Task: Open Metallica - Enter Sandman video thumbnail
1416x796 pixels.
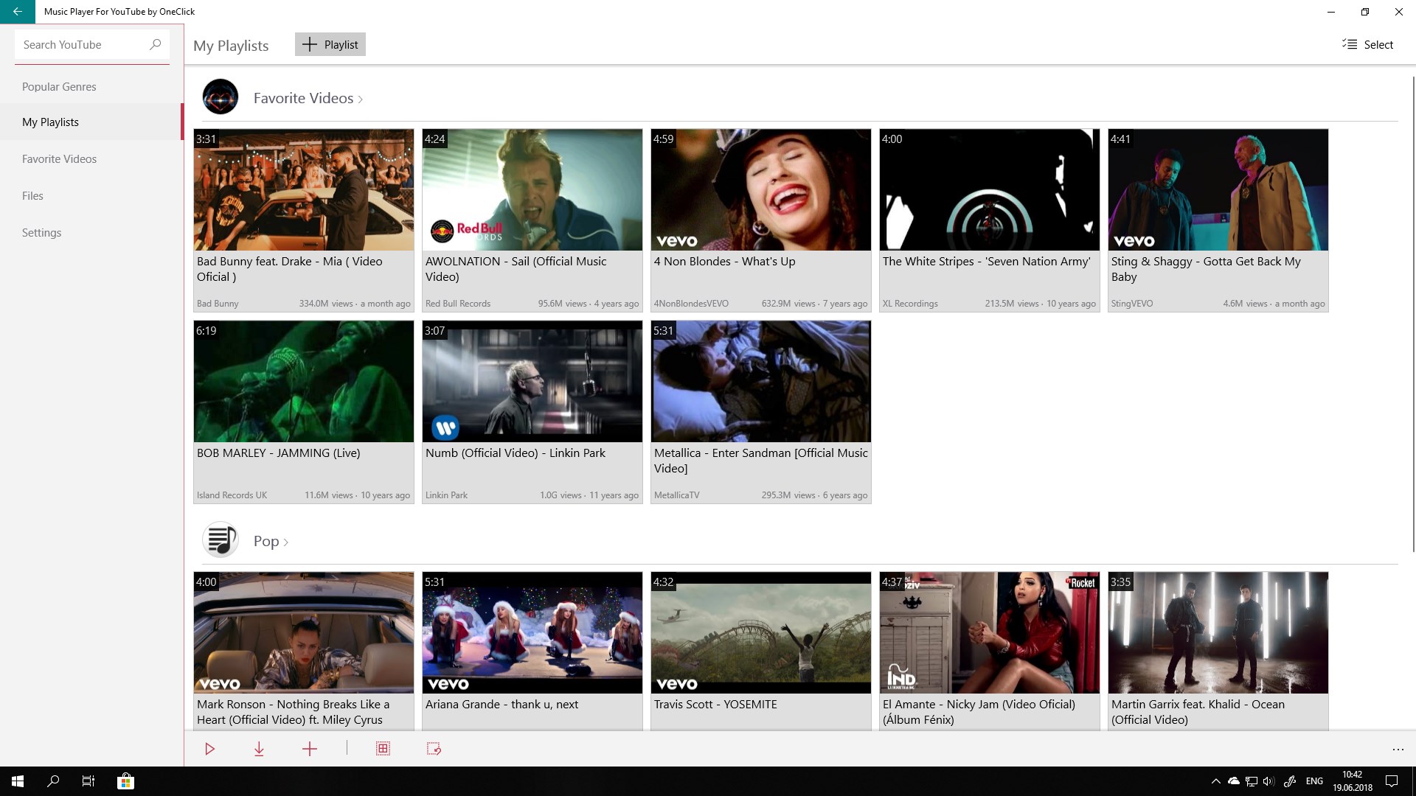Action: click(x=761, y=382)
